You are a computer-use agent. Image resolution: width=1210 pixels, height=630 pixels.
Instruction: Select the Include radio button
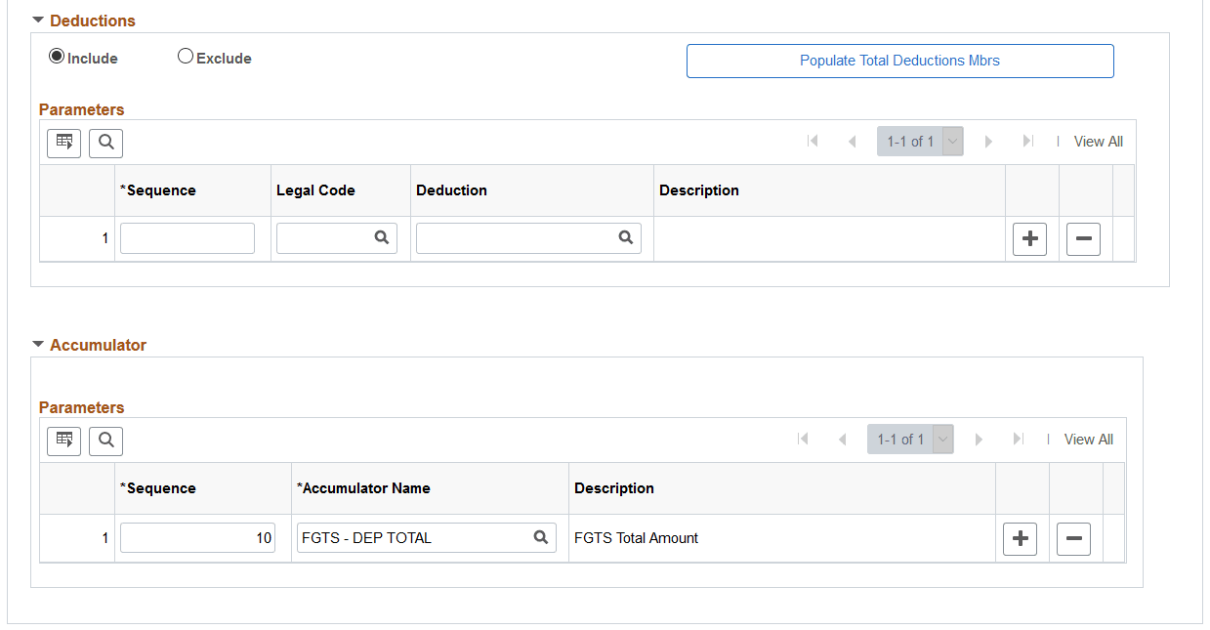pos(57,58)
